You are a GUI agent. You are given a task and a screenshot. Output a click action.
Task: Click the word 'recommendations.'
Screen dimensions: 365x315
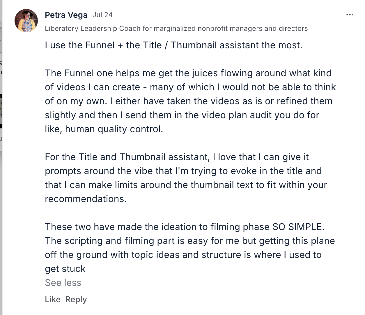(x=86, y=199)
